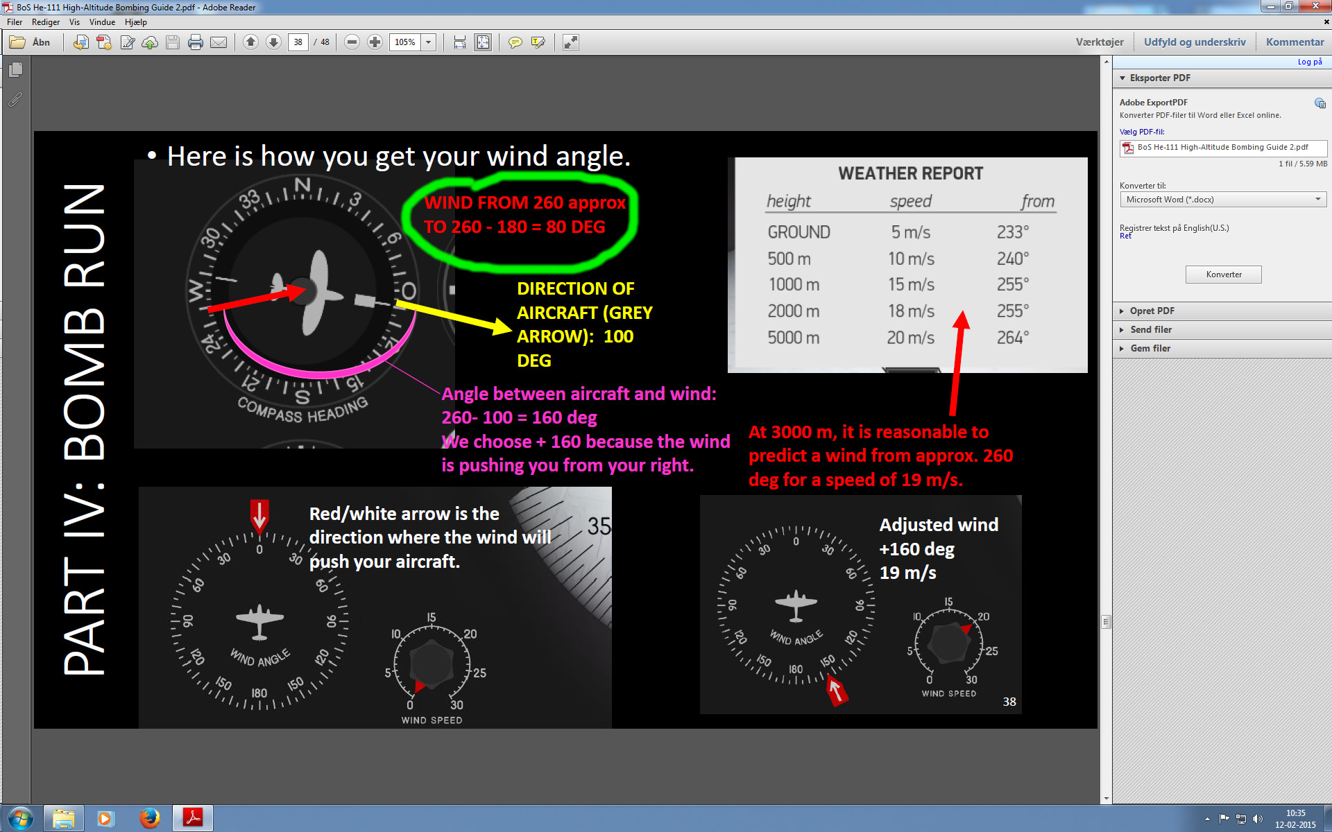The image size is (1332, 832).
Task: Toggle fit one full page view
Action: 483,42
